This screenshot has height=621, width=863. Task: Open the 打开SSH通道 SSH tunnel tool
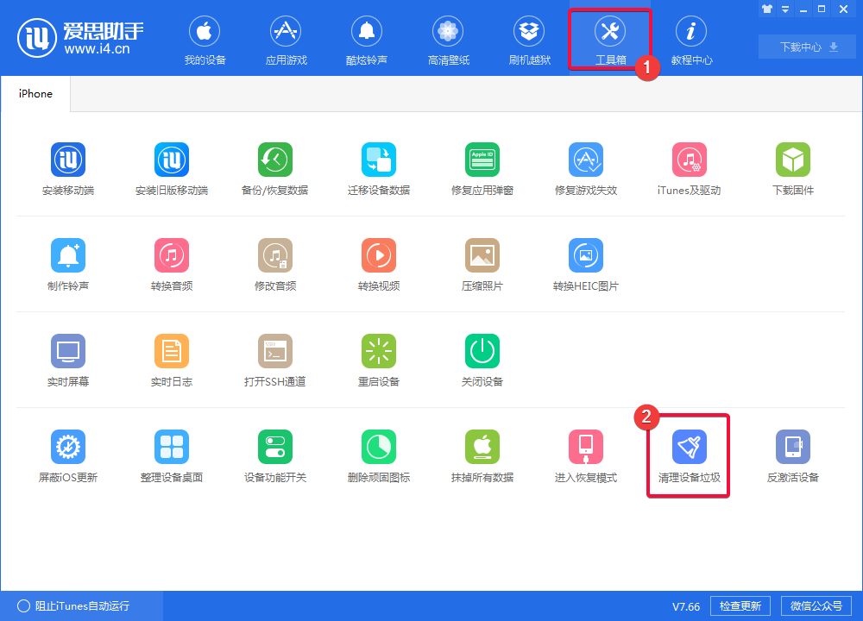click(275, 360)
